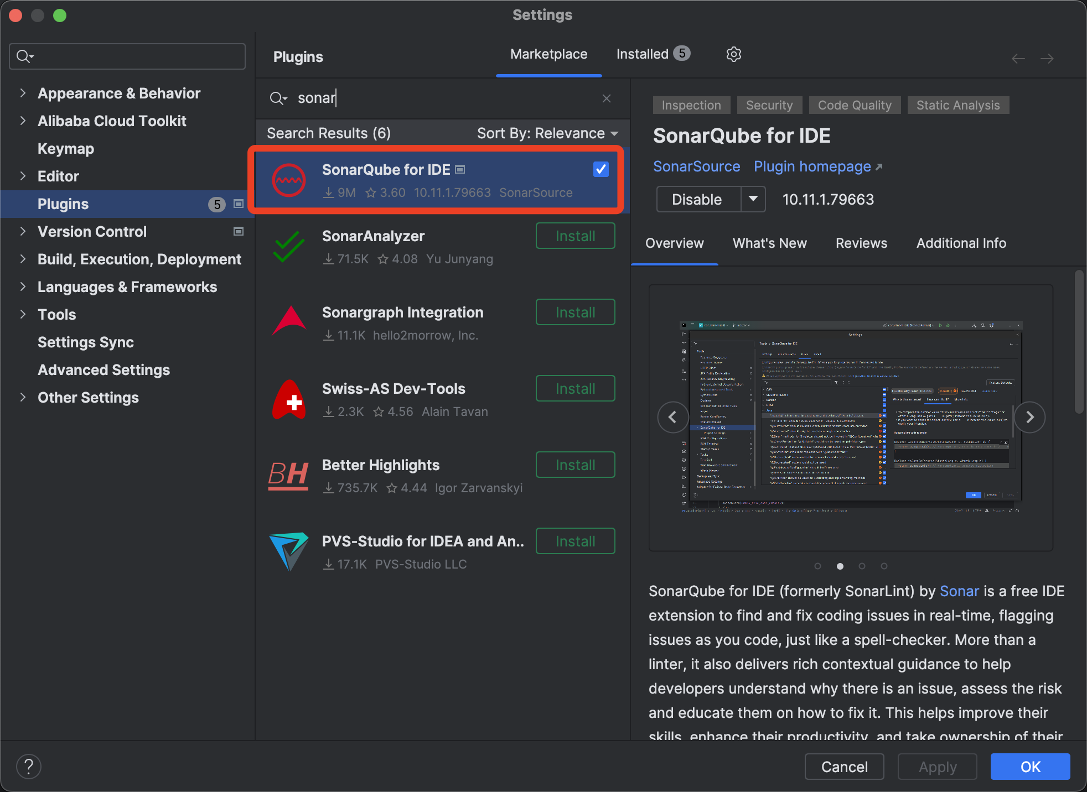
Task: Install the Sonargraph Integration plugin
Action: 575,312
